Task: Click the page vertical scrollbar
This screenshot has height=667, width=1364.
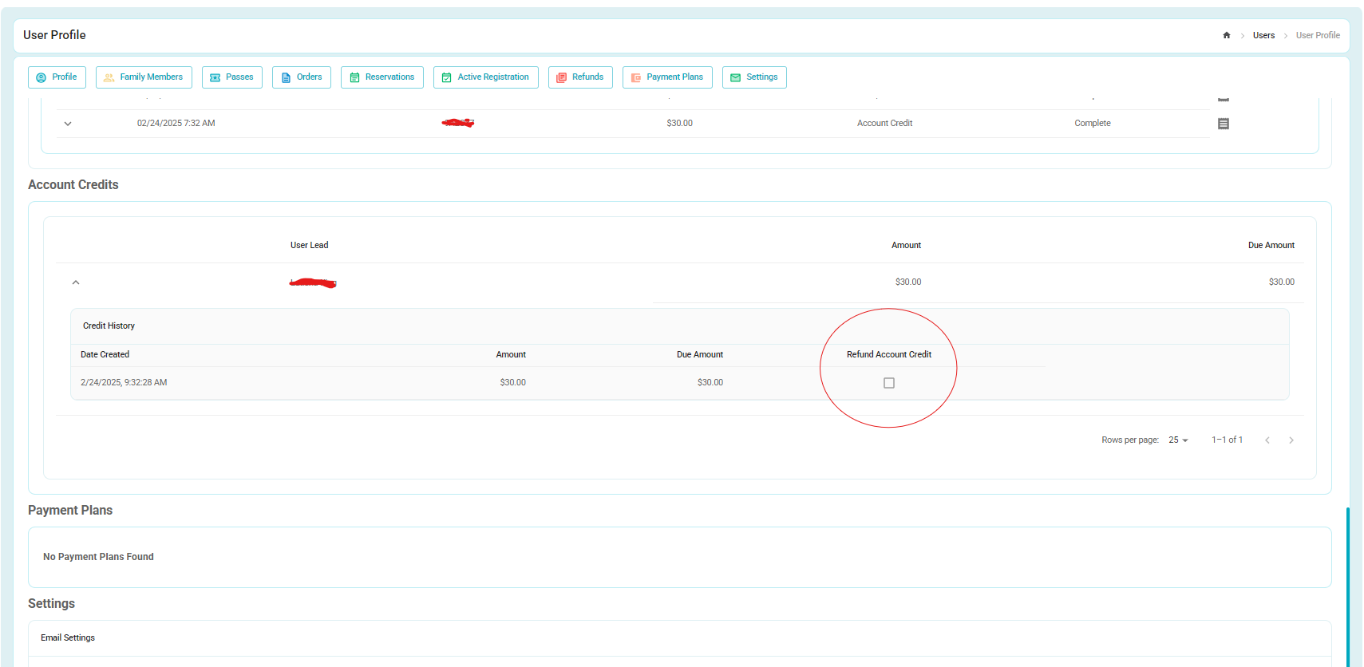Action: click(x=1348, y=586)
